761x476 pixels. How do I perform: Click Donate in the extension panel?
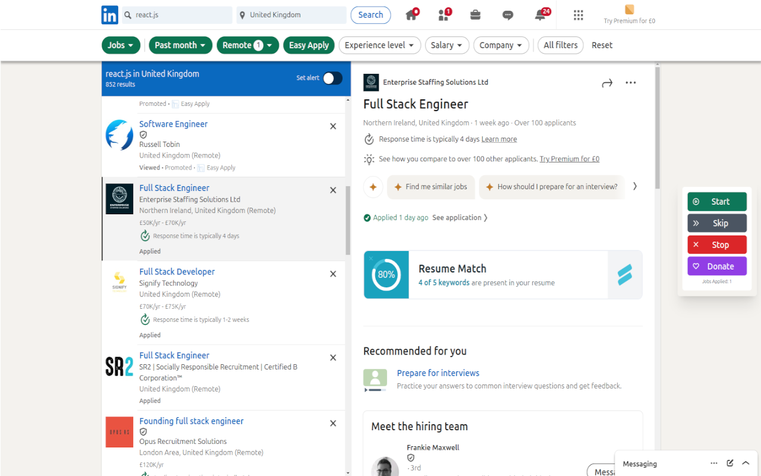[717, 266]
